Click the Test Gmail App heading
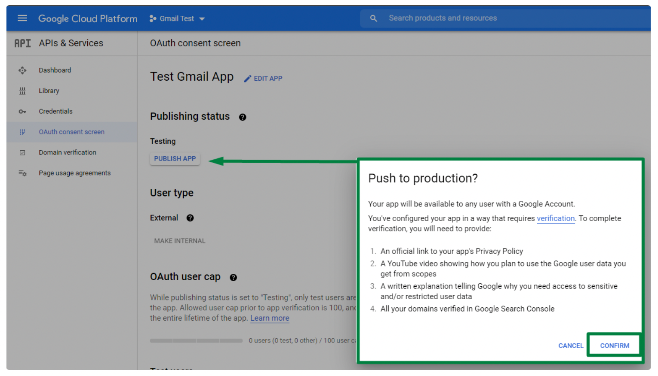 (x=192, y=76)
